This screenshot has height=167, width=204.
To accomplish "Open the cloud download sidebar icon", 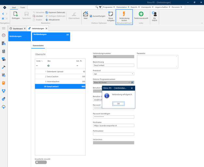I will [x=4, y=107].
